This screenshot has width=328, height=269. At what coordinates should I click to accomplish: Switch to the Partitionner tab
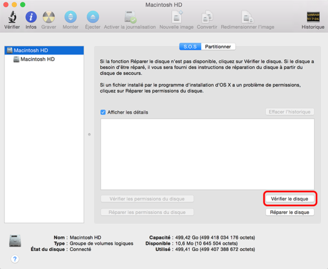click(218, 47)
